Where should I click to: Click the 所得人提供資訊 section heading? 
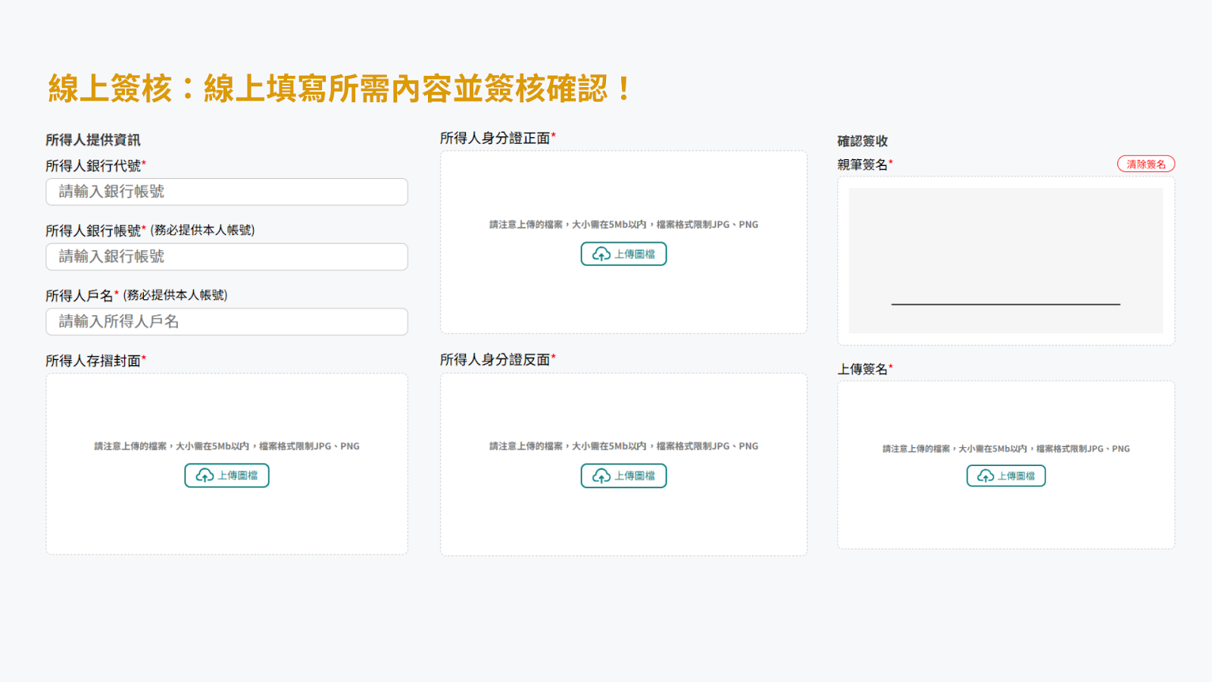coord(92,140)
